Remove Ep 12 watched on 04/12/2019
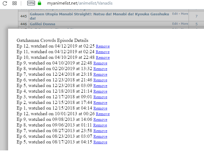The image size is (204, 152). [x=103, y=46]
